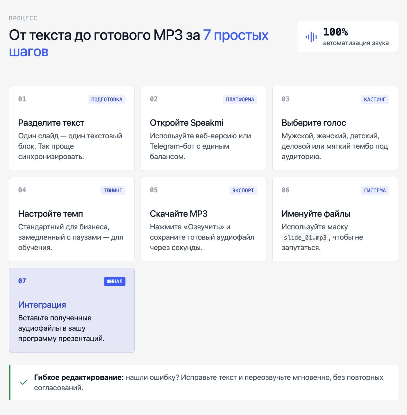Click description 'Один слайд — один текстовый блок'
Viewport: 407px width, 415px height.
click(x=70, y=146)
